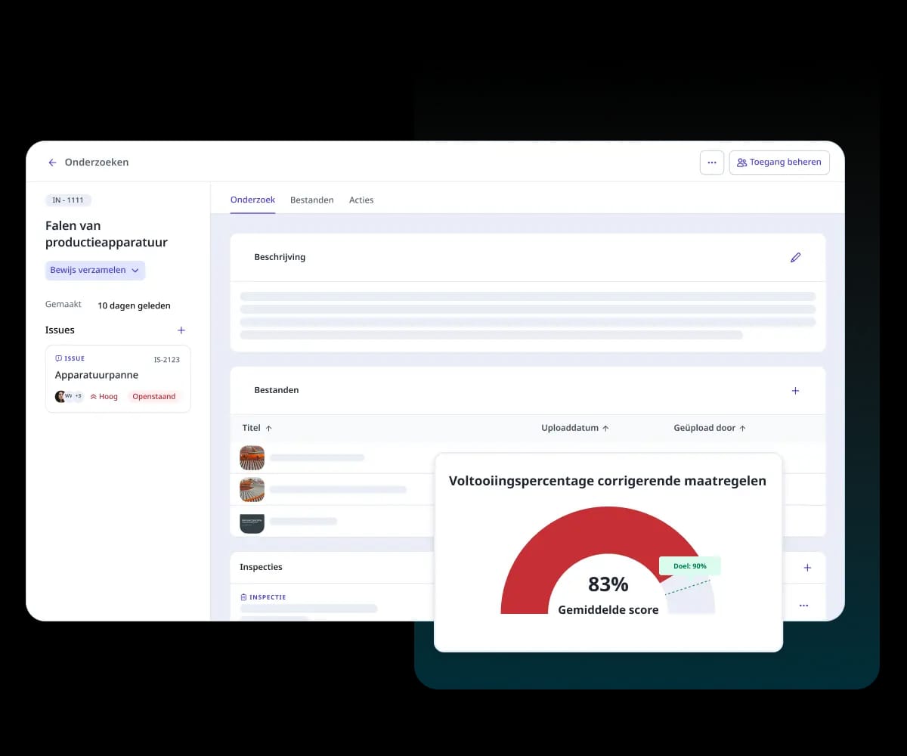The width and height of the screenshot is (907, 756).
Task: Open the inspection row three-dots menu
Action: 803,606
